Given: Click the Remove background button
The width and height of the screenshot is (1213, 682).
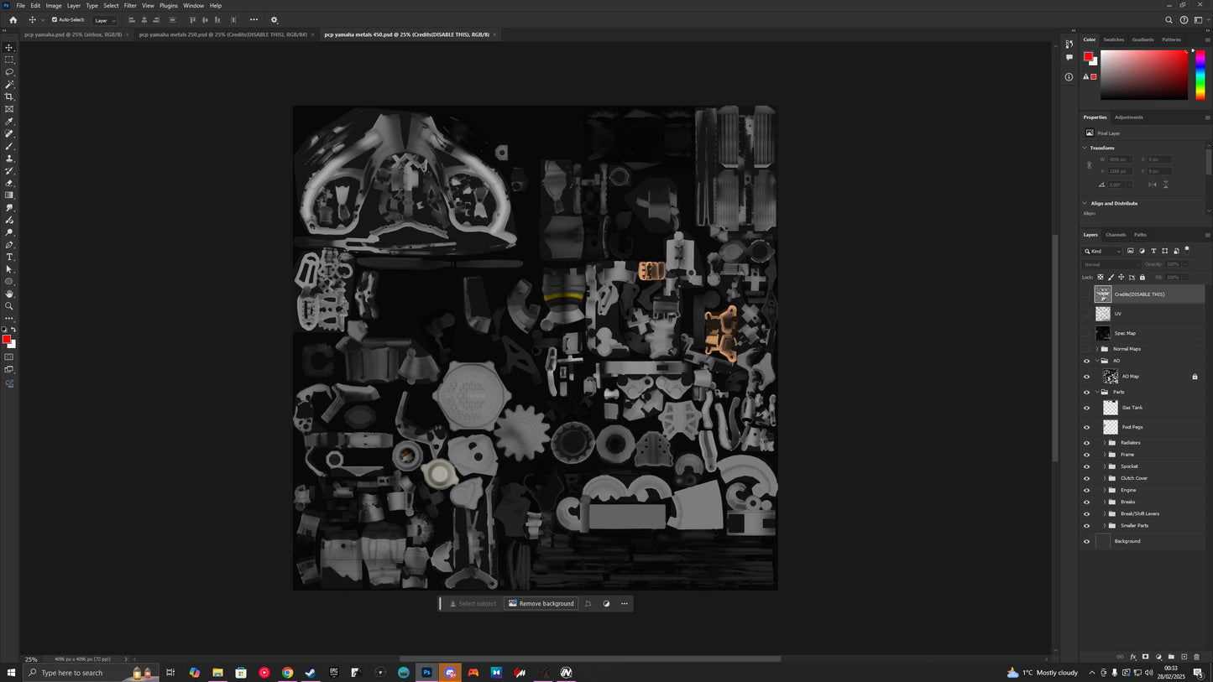Looking at the screenshot, I should (541, 603).
